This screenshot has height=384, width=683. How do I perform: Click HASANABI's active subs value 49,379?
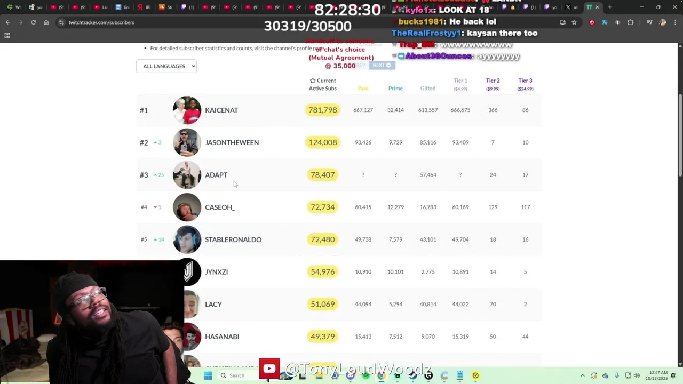(323, 337)
